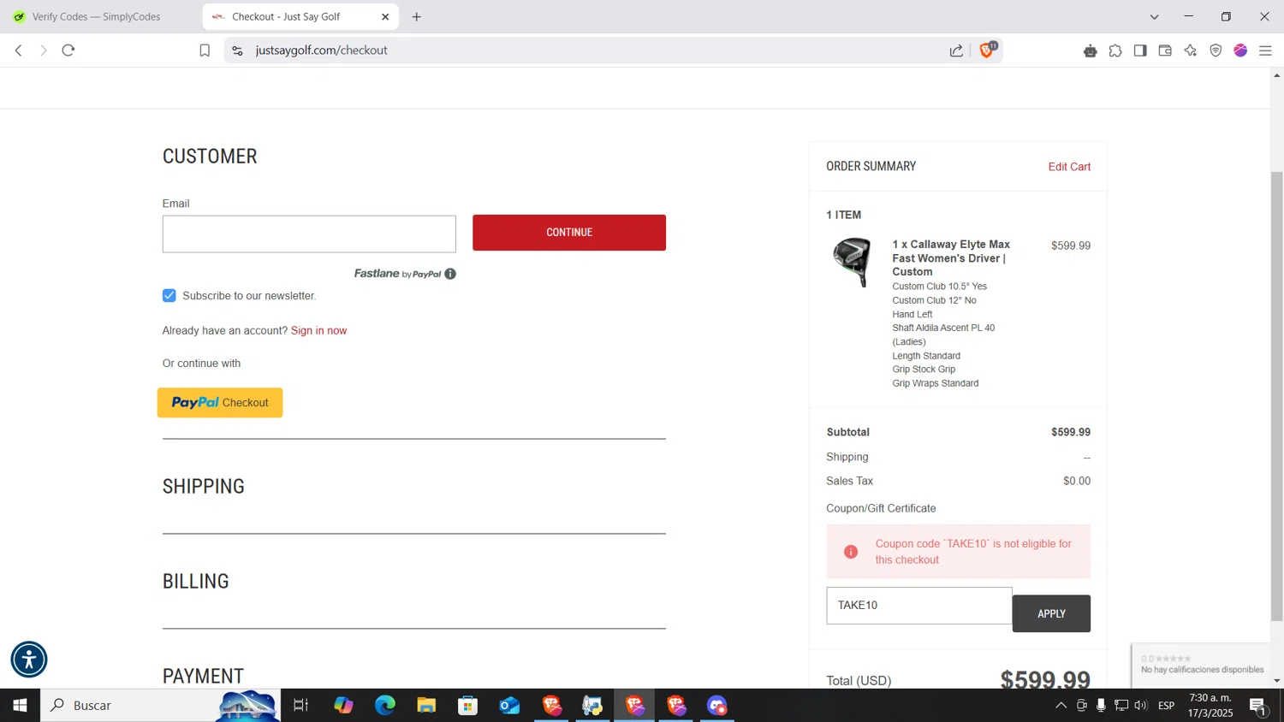Open Microsoft Store from the taskbar

point(467,706)
